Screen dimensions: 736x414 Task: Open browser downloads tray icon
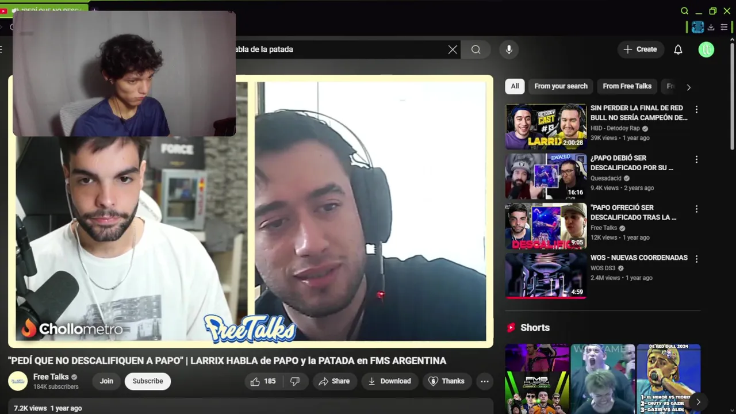point(711,27)
